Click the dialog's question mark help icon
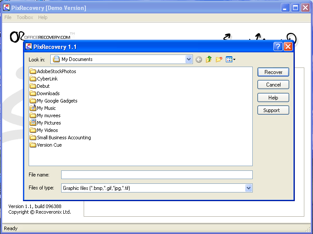The height and width of the screenshot is (234, 313). pos(278,47)
